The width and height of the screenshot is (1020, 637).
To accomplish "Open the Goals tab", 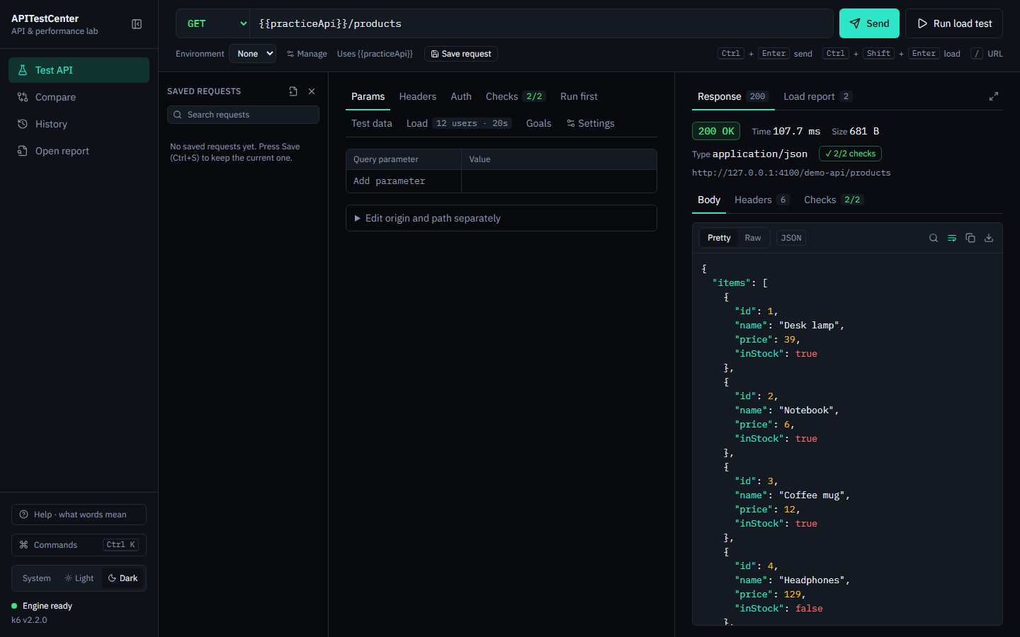I will tap(538, 123).
